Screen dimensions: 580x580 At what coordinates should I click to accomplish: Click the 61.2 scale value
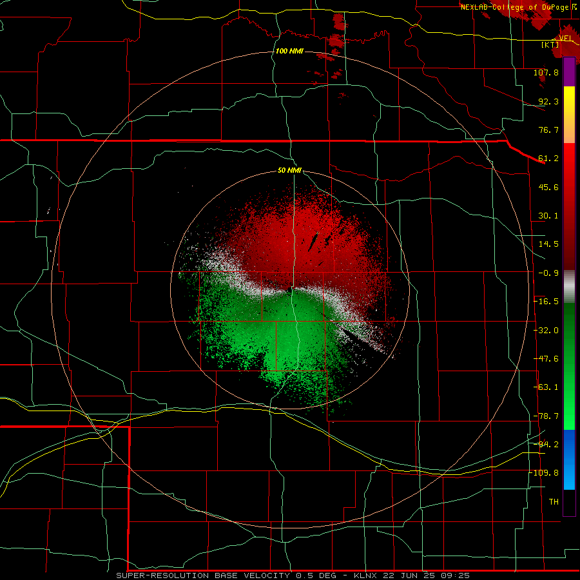548,159
